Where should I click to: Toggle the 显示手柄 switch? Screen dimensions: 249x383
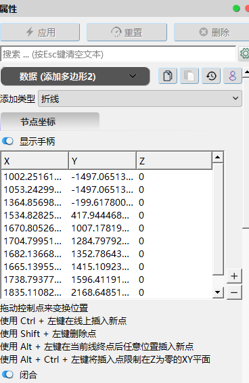7,141
